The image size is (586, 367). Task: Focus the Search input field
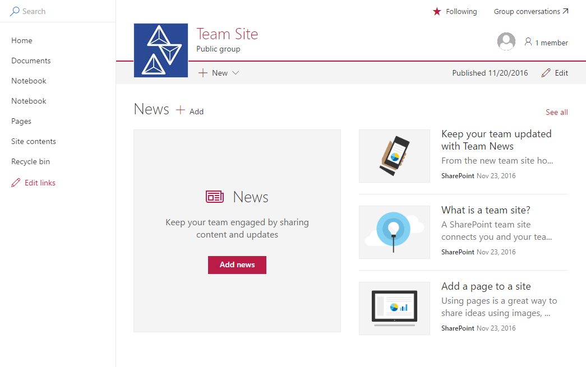(x=62, y=11)
